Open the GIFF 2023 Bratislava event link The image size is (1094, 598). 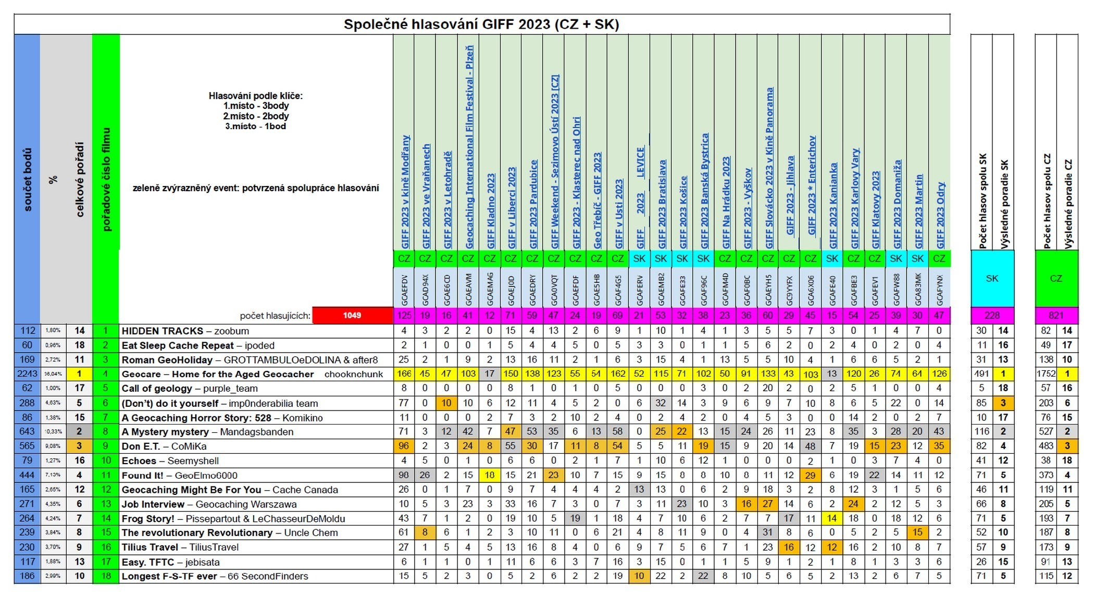pos(662,205)
